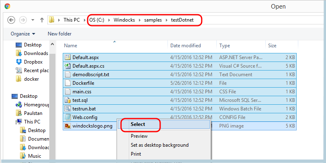The width and height of the screenshot is (326, 163).
Task: Click the Back navigation arrow
Action: 11,20
